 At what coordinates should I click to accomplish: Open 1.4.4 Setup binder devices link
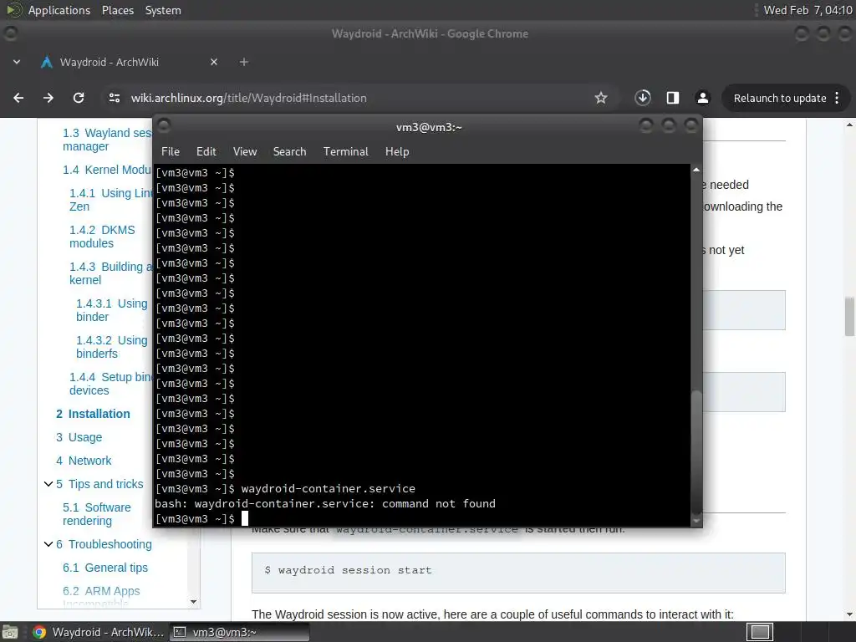(x=111, y=384)
